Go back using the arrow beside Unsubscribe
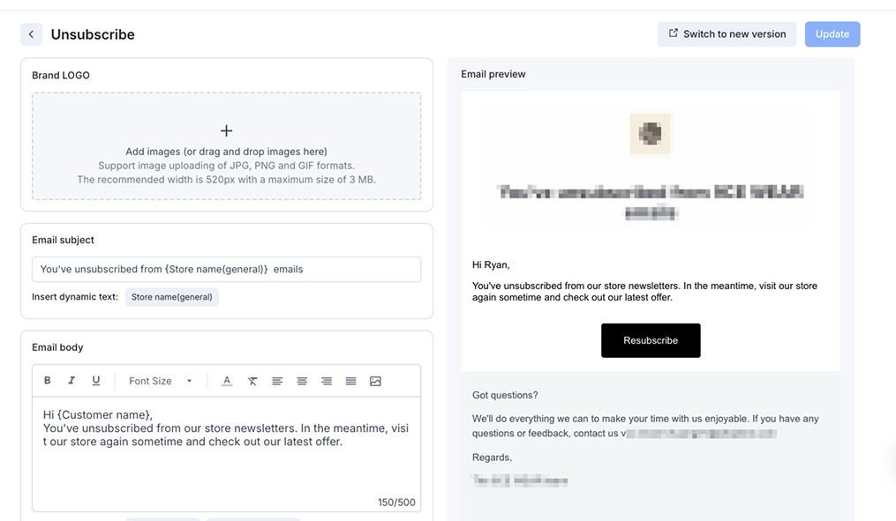Image resolution: width=896 pixels, height=521 pixels. pos(31,34)
